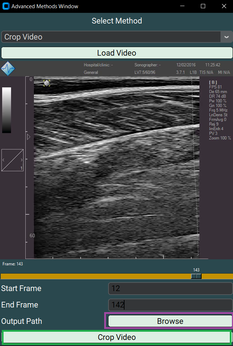This screenshot has height=346, width=233.
Task: Click Browse to choose output path
Action: (170, 321)
